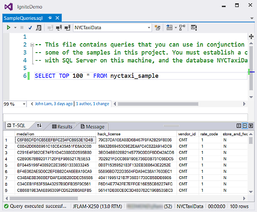Image resolution: width=257 pixels, height=212 pixels.
Task: Pin the SampleQueries.sql tab
Action: point(50,18)
